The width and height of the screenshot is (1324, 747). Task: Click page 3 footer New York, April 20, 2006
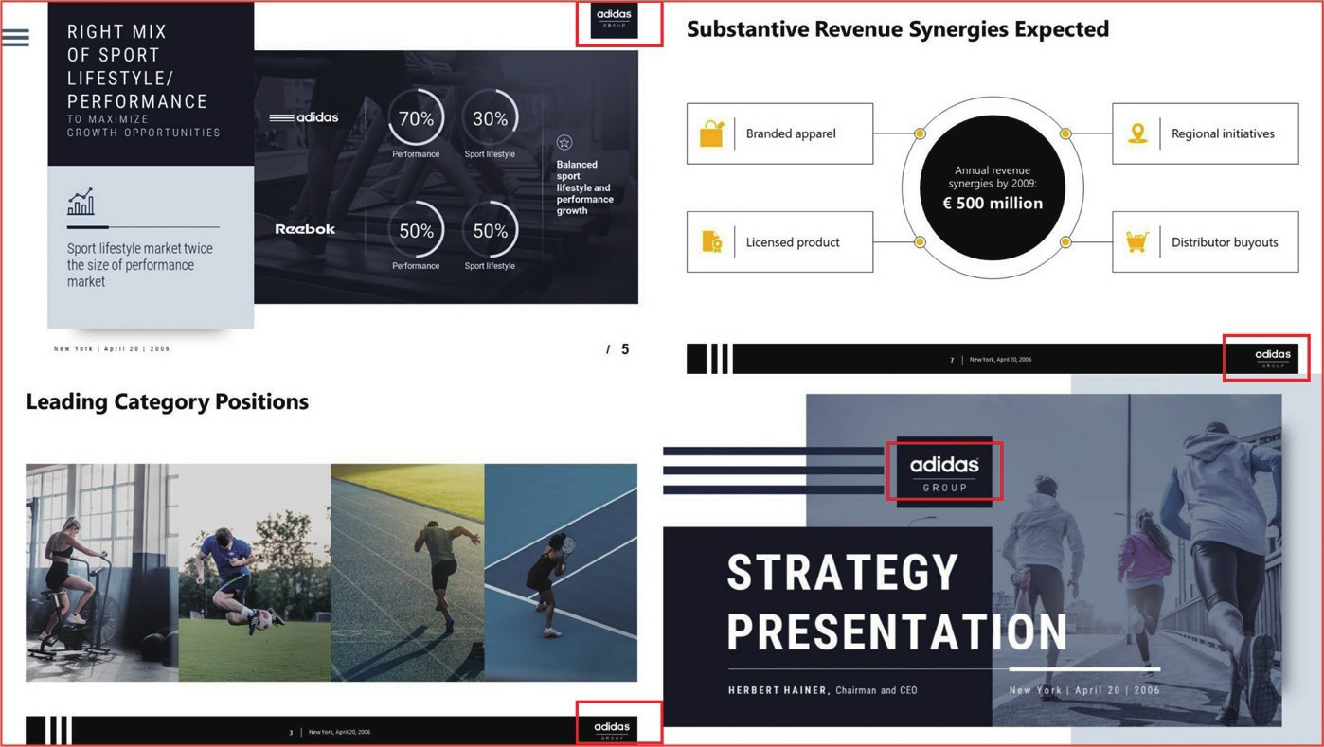(x=339, y=732)
